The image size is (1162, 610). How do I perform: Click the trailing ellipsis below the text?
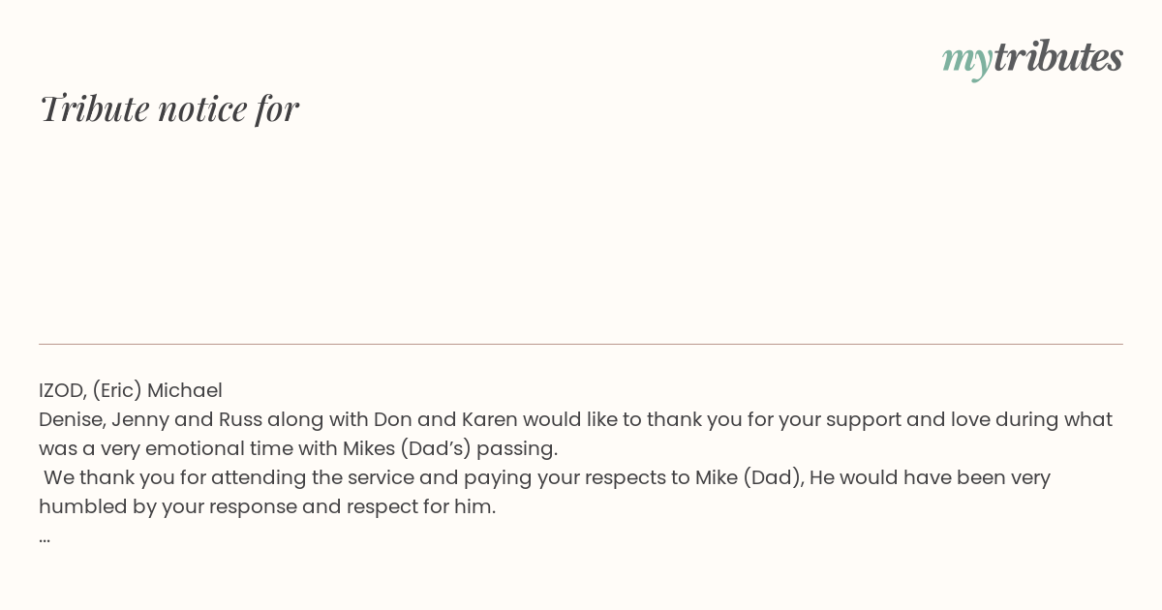tap(45, 537)
